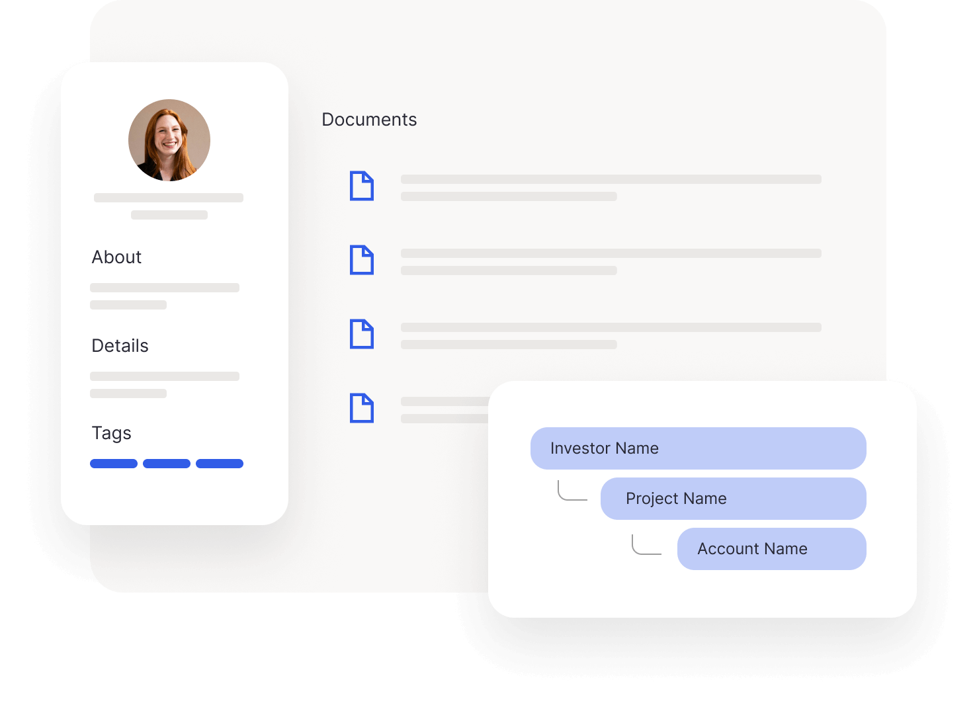Select the Investor Name node
The image size is (977, 705).
pos(699,448)
